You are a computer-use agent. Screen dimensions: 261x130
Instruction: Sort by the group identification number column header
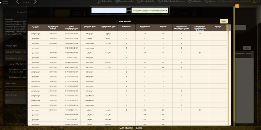tap(71, 28)
